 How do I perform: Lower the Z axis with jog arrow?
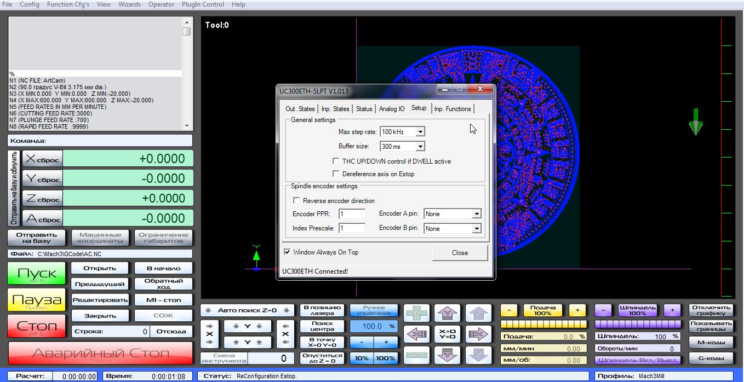[x=478, y=355]
